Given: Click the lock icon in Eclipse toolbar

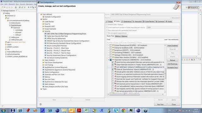Looking at the screenshot, I should pyautogui.click(x=16, y=7).
